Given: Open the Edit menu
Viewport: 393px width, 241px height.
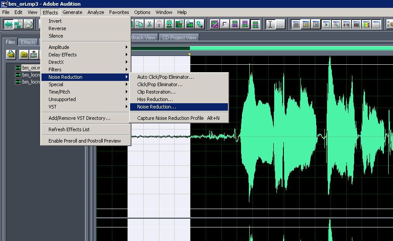Looking at the screenshot, I should (x=18, y=12).
